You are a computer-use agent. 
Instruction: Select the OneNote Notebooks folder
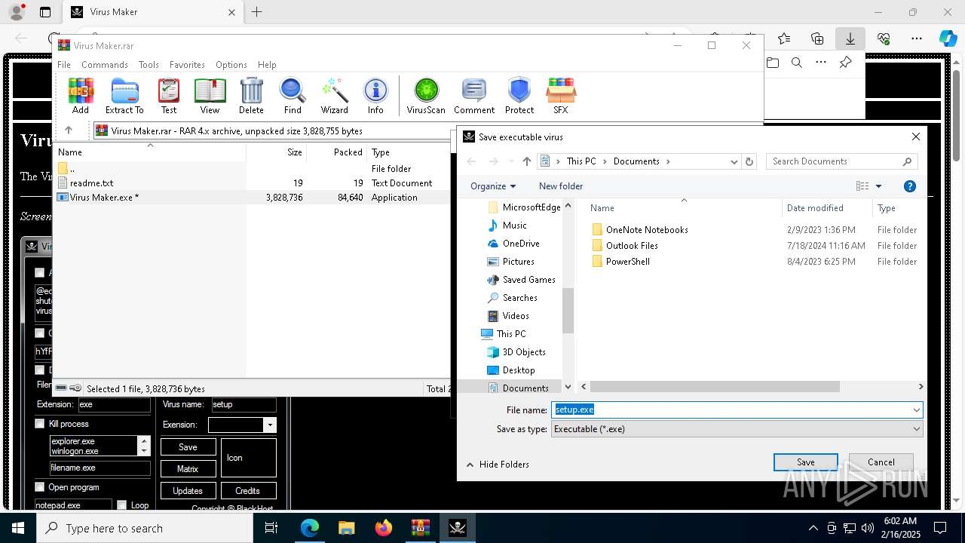[647, 230]
